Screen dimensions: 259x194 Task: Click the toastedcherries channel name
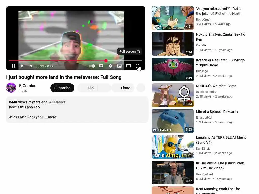click(206, 92)
